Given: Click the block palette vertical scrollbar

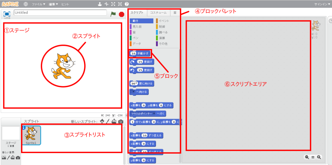Looking at the screenshot, I should 180,106.
